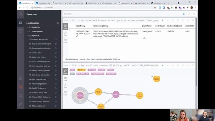Save Social Network Projection frame as favorite
Image resolution: width=215 pixels, height=121 pixels.
click(168, 20)
